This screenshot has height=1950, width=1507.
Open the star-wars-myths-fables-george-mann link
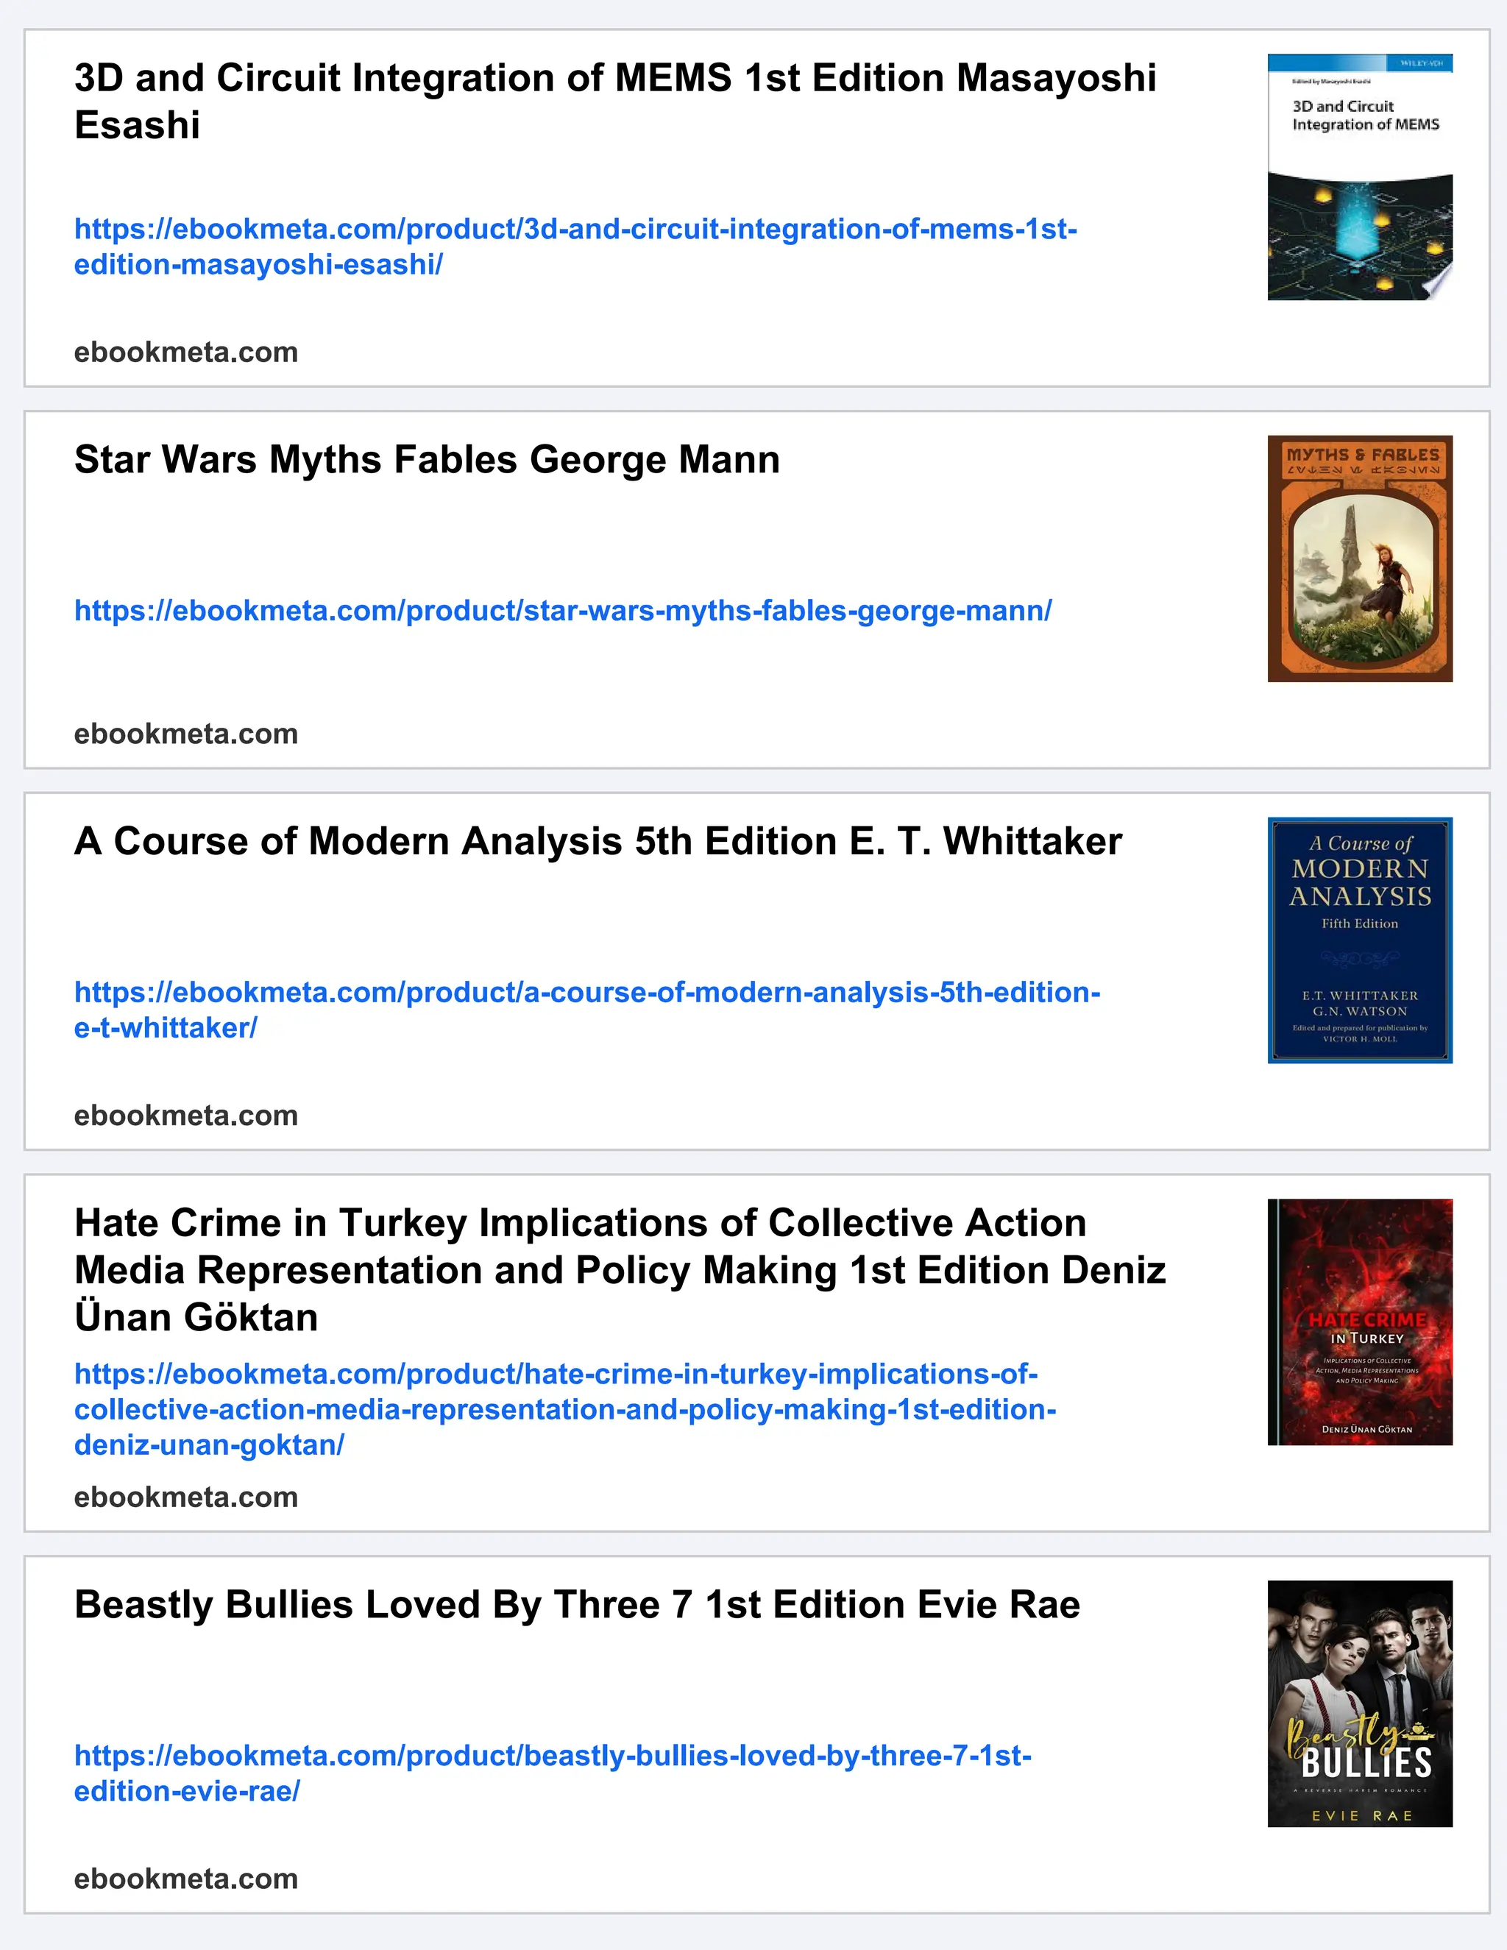[564, 611]
